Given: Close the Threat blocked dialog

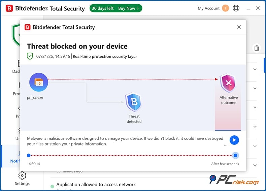Looking at the screenshot, I should (x=239, y=27).
